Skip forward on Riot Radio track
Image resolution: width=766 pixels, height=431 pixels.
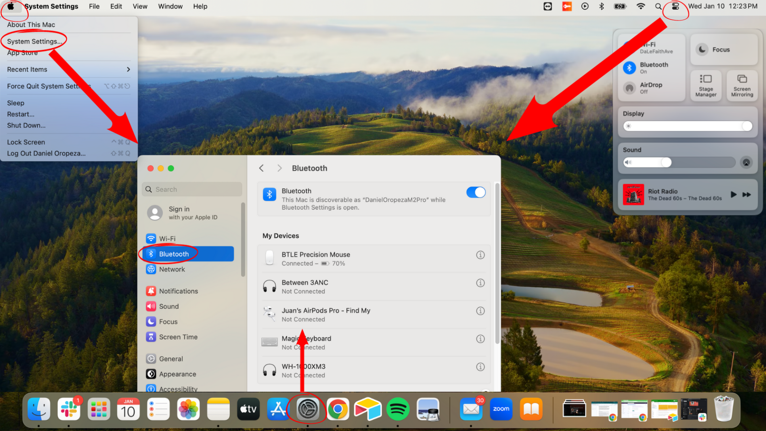pos(747,194)
